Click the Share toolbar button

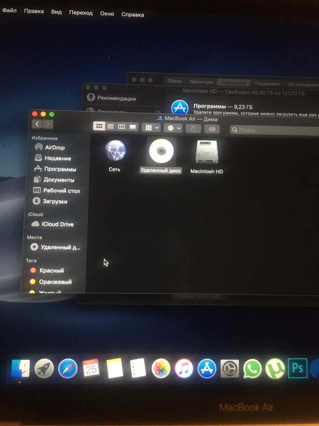(193, 128)
